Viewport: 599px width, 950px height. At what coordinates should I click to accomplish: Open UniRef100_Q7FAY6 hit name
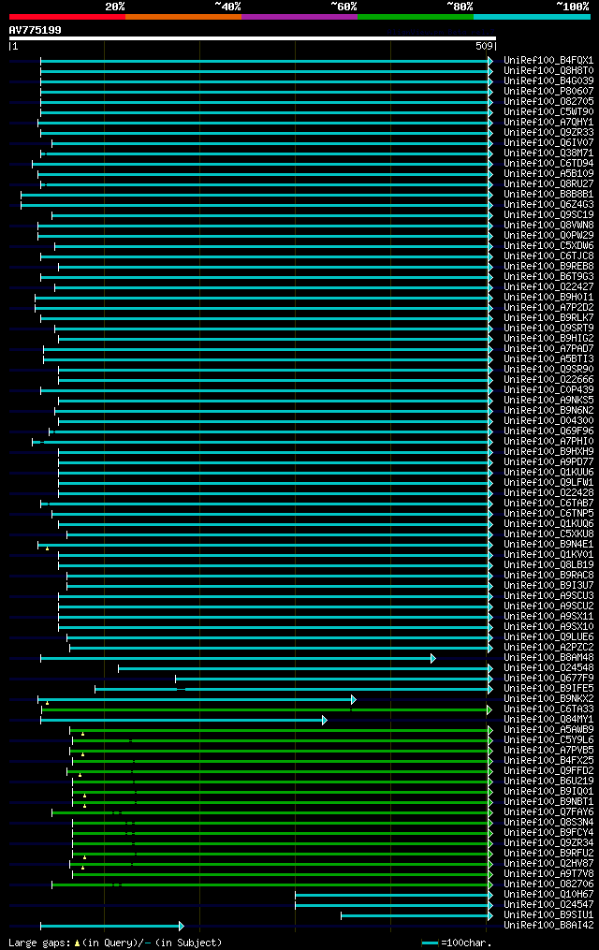click(x=548, y=812)
